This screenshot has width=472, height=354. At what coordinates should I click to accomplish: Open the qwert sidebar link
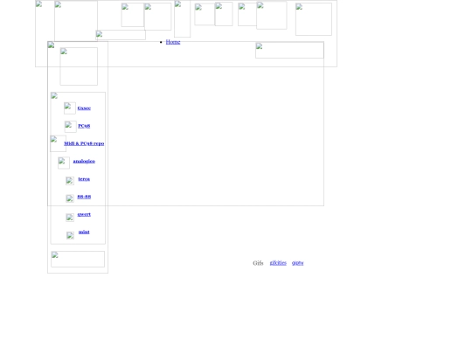84,214
